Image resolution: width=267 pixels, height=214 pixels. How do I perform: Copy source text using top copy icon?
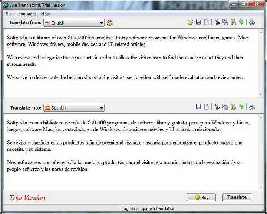(225, 22)
